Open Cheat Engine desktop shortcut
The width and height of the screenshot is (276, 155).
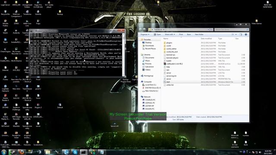coord(5,50)
